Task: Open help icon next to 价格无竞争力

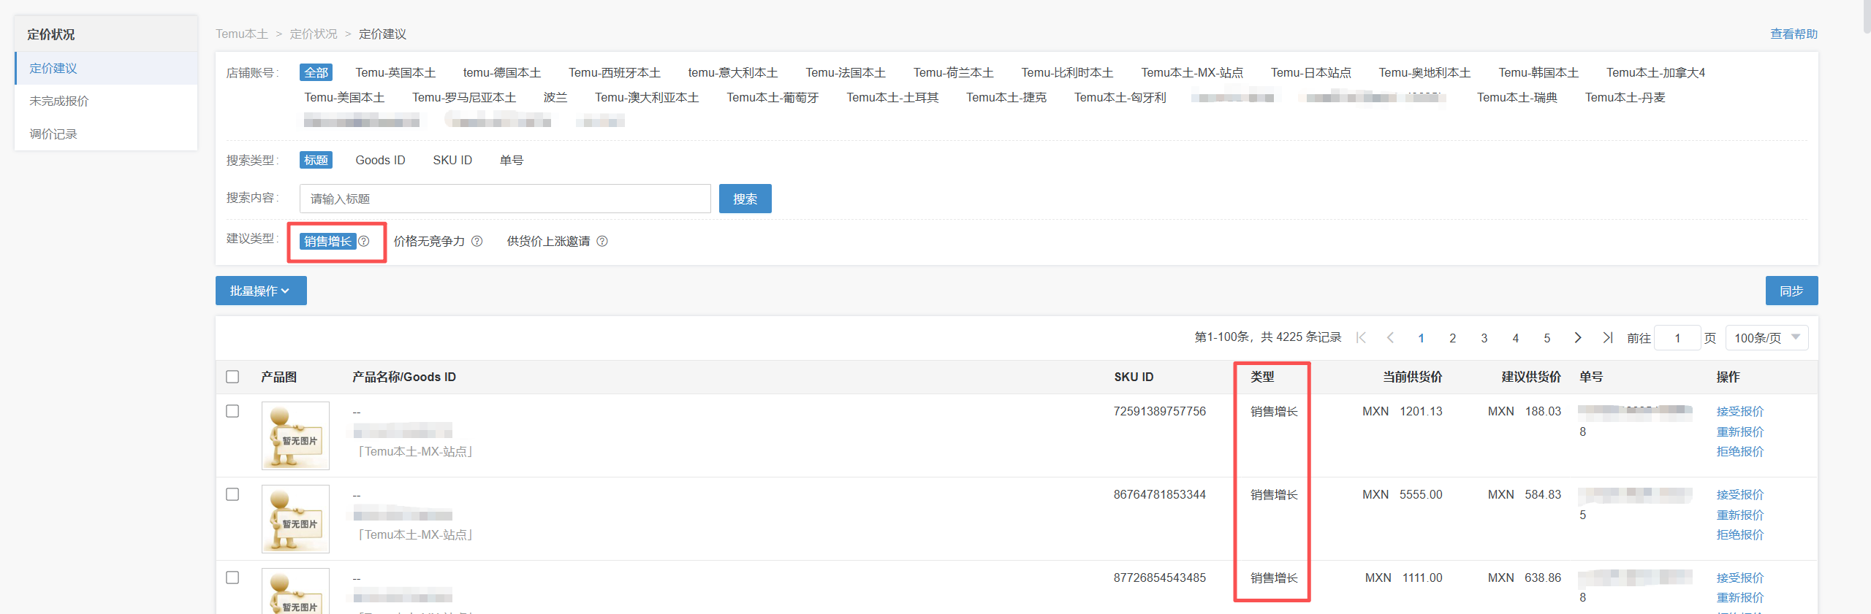Action: point(477,241)
